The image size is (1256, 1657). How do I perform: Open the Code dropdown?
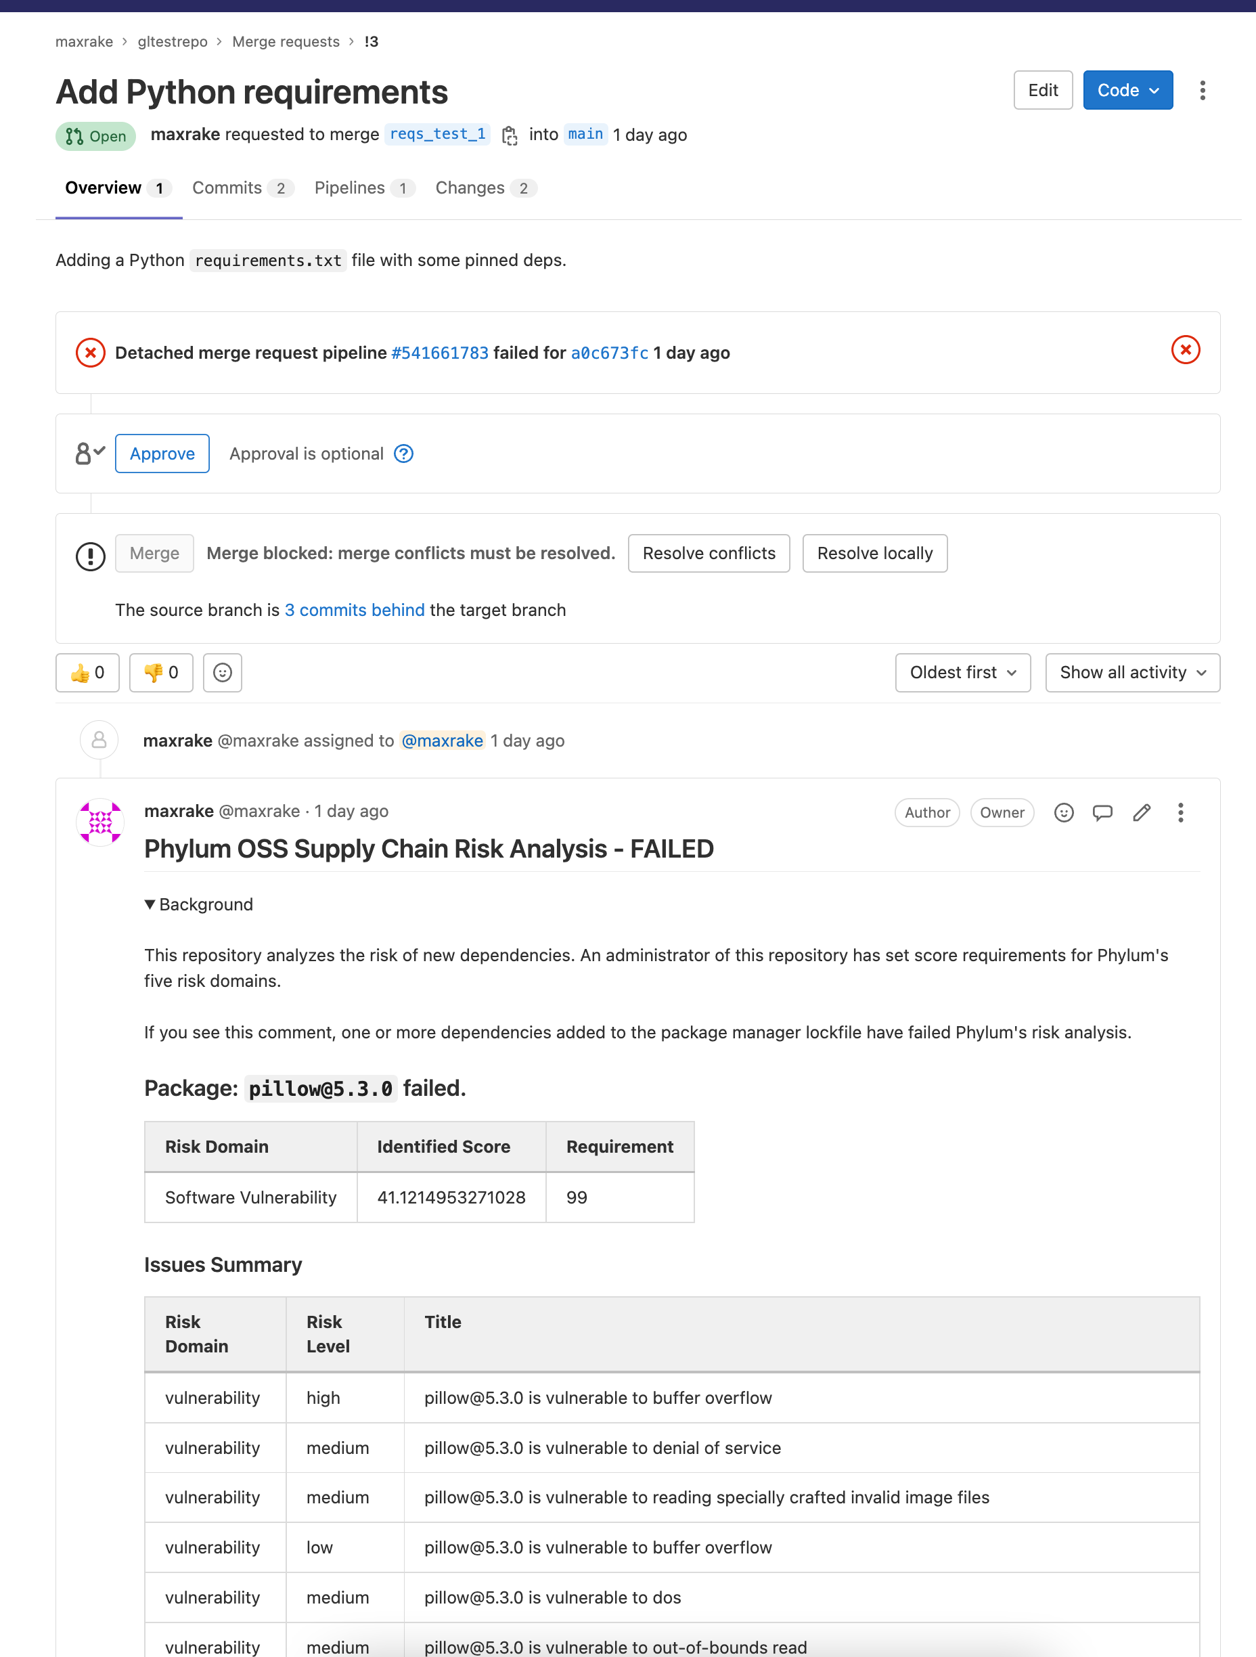[x=1127, y=90]
